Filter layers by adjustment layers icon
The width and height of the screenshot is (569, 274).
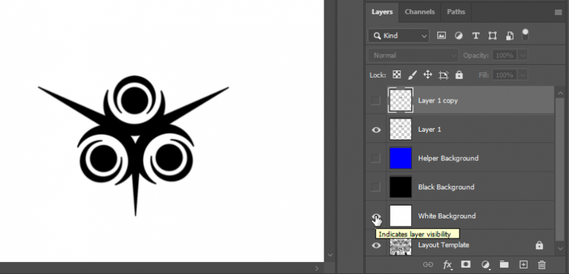pyautogui.click(x=459, y=36)
